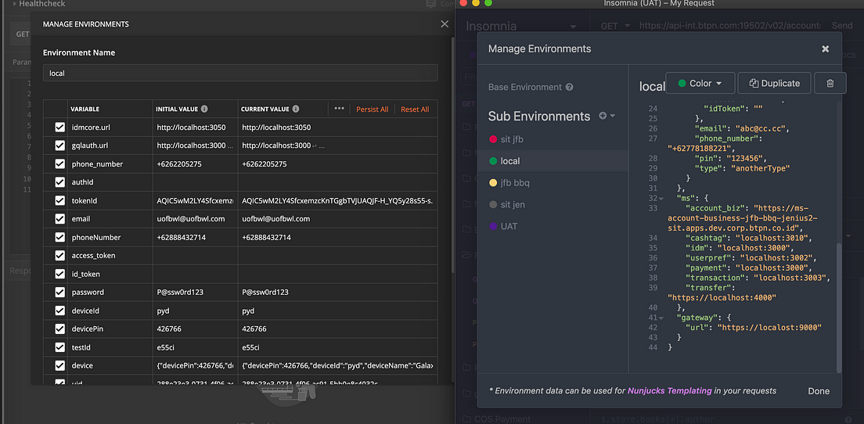
Task: Click the yellow macOS minimize button
Action: click(x=476, y=3)
